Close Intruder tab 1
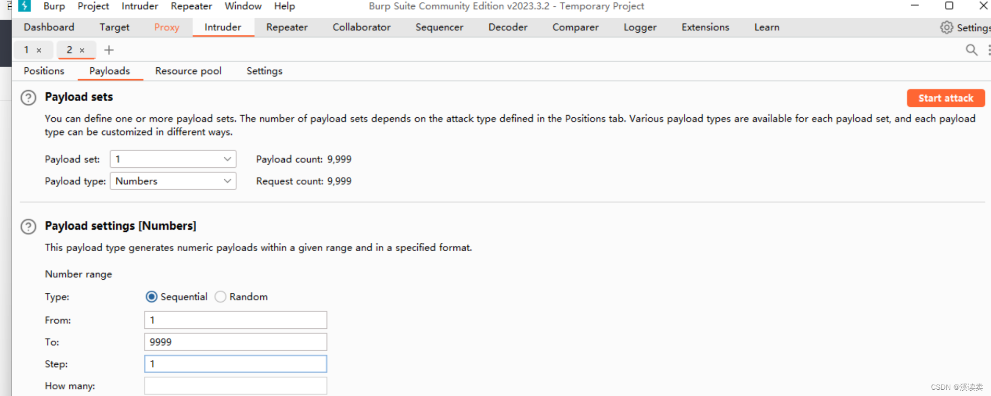Screen dimensions: 991x396 (x=39, y=51)
